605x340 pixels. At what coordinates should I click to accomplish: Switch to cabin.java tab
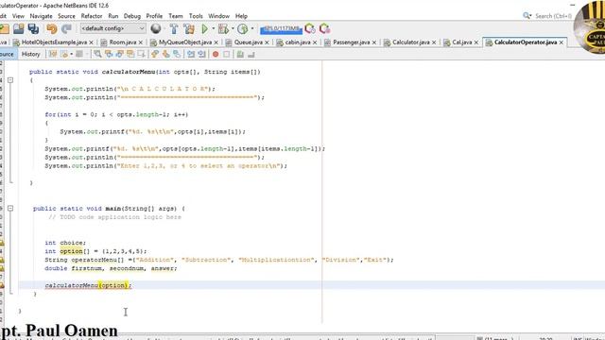pos(298,42)
